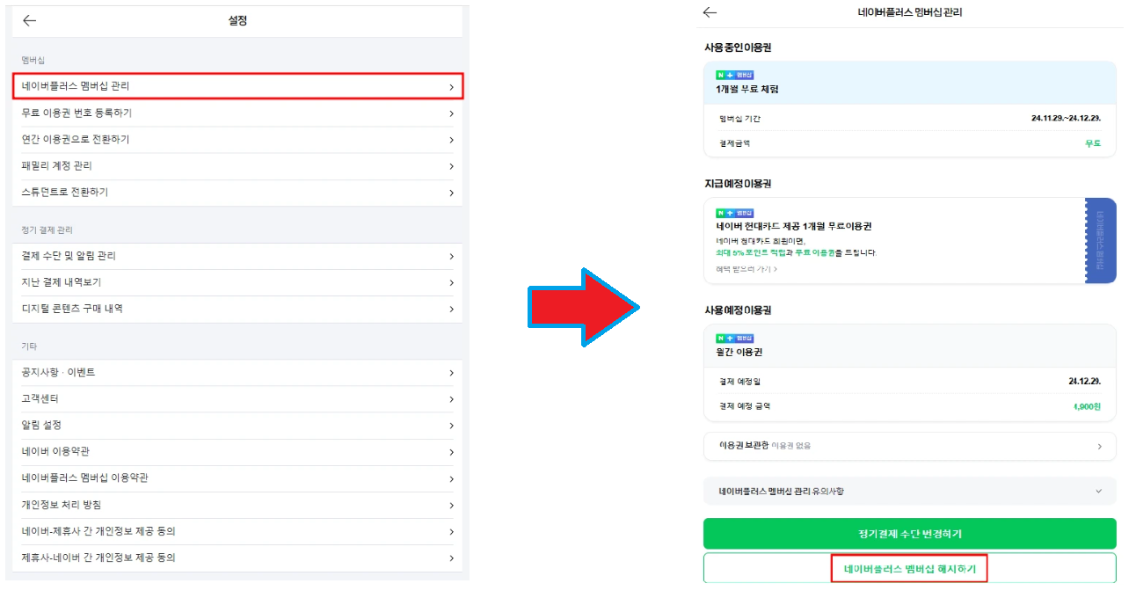Click chevron on 지난 결제 내역보기 row
1136x598 pixels.
(451, 282)
